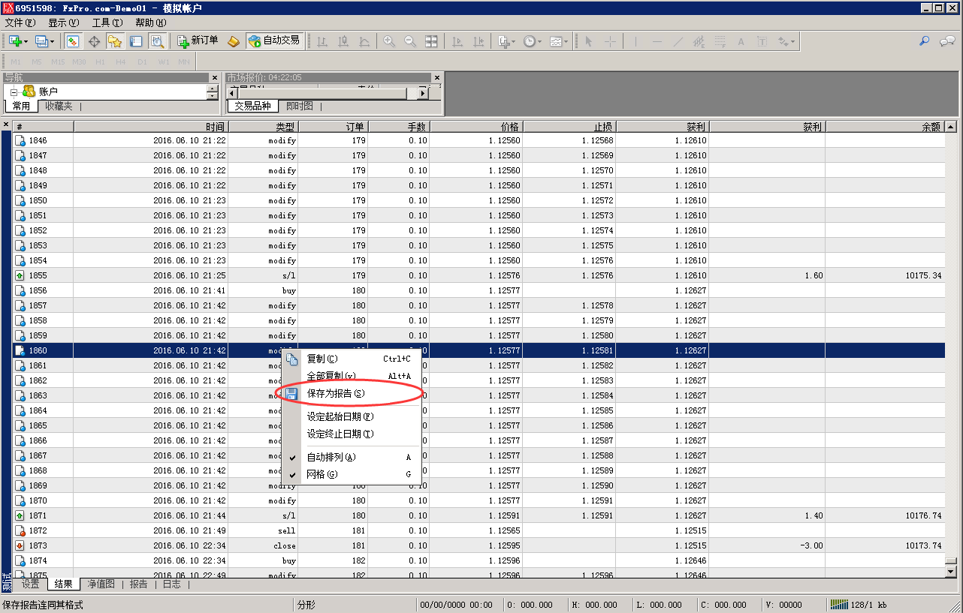Image resolution: width=963 pixels, height=613 pixels.
Task: Click the New Order (新订单) toolbar button
Action: 198,41
